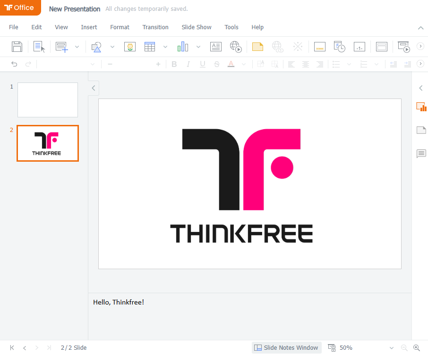Open the View menu

[x=61, y=27]
